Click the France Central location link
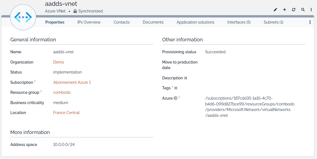 pyautogui.click(x=66, y=113)
